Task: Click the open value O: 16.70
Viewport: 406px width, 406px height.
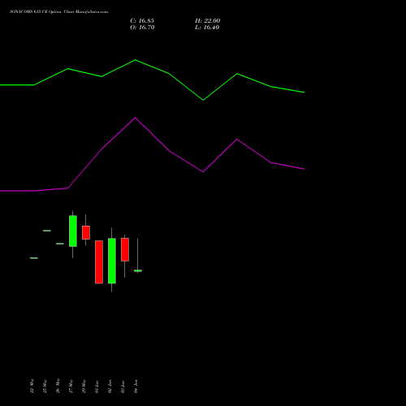Action: click(142, 28)
